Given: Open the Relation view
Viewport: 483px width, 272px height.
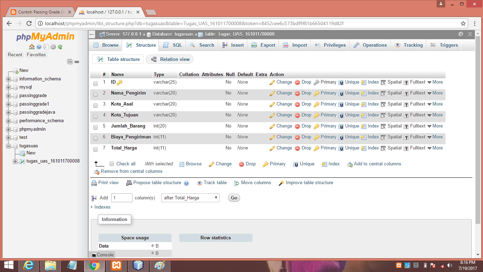Looking at the screenshot, I should [169, 59].
